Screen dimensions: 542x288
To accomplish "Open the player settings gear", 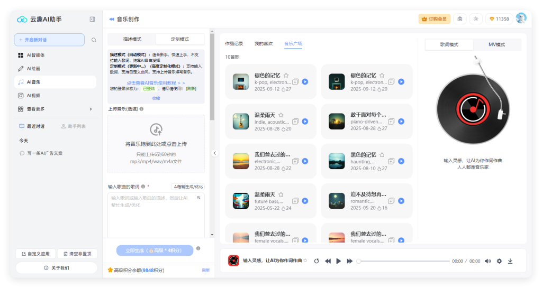I will 499,261.
